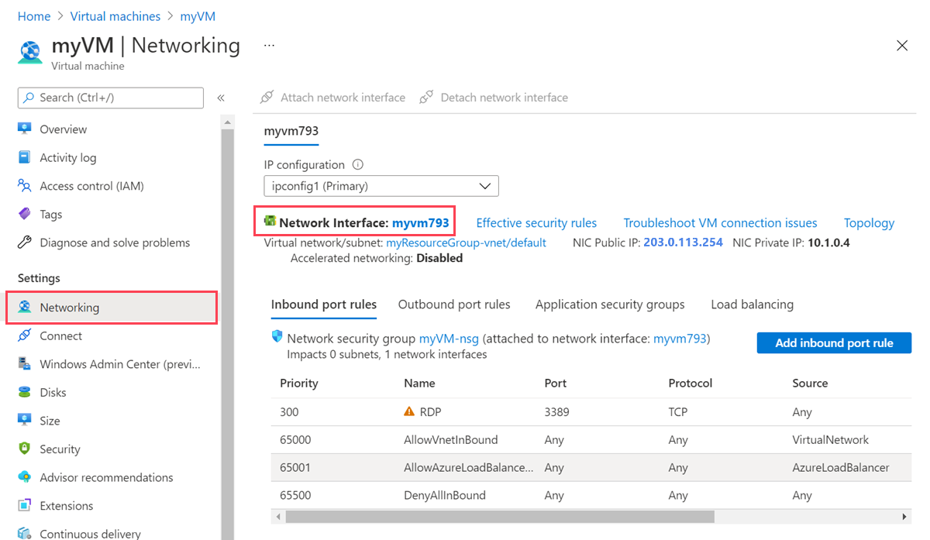The width and height of the screenshot is (930, 540).
Task: Click the Network security group shield icon
Action: click(x=277, y=337)
